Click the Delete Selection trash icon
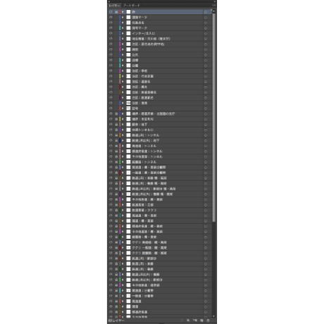 pos(208,320)
